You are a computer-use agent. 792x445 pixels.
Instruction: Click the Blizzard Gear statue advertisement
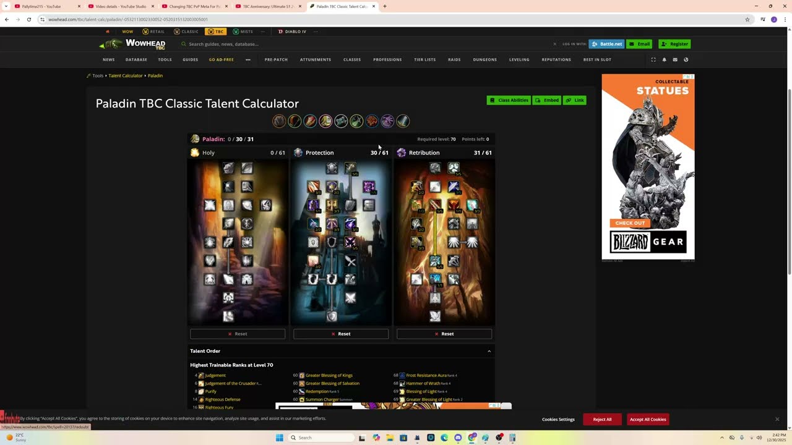(648, 167)
